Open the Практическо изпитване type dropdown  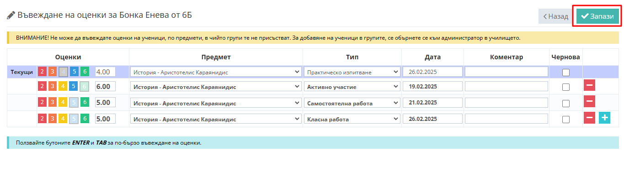point(352,72)
